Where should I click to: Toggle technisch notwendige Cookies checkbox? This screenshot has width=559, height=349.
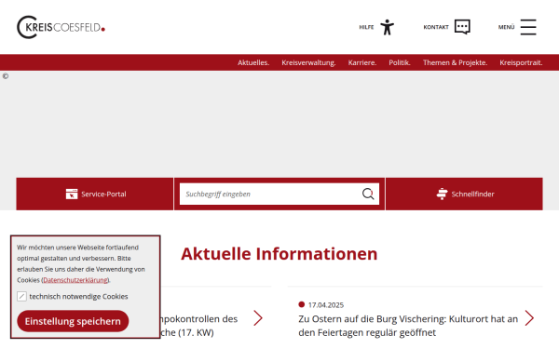pos(21,296)
